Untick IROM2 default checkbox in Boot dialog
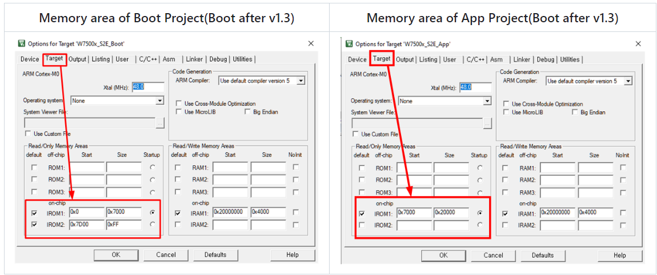657x275 pixels. [x=34, y=224]
